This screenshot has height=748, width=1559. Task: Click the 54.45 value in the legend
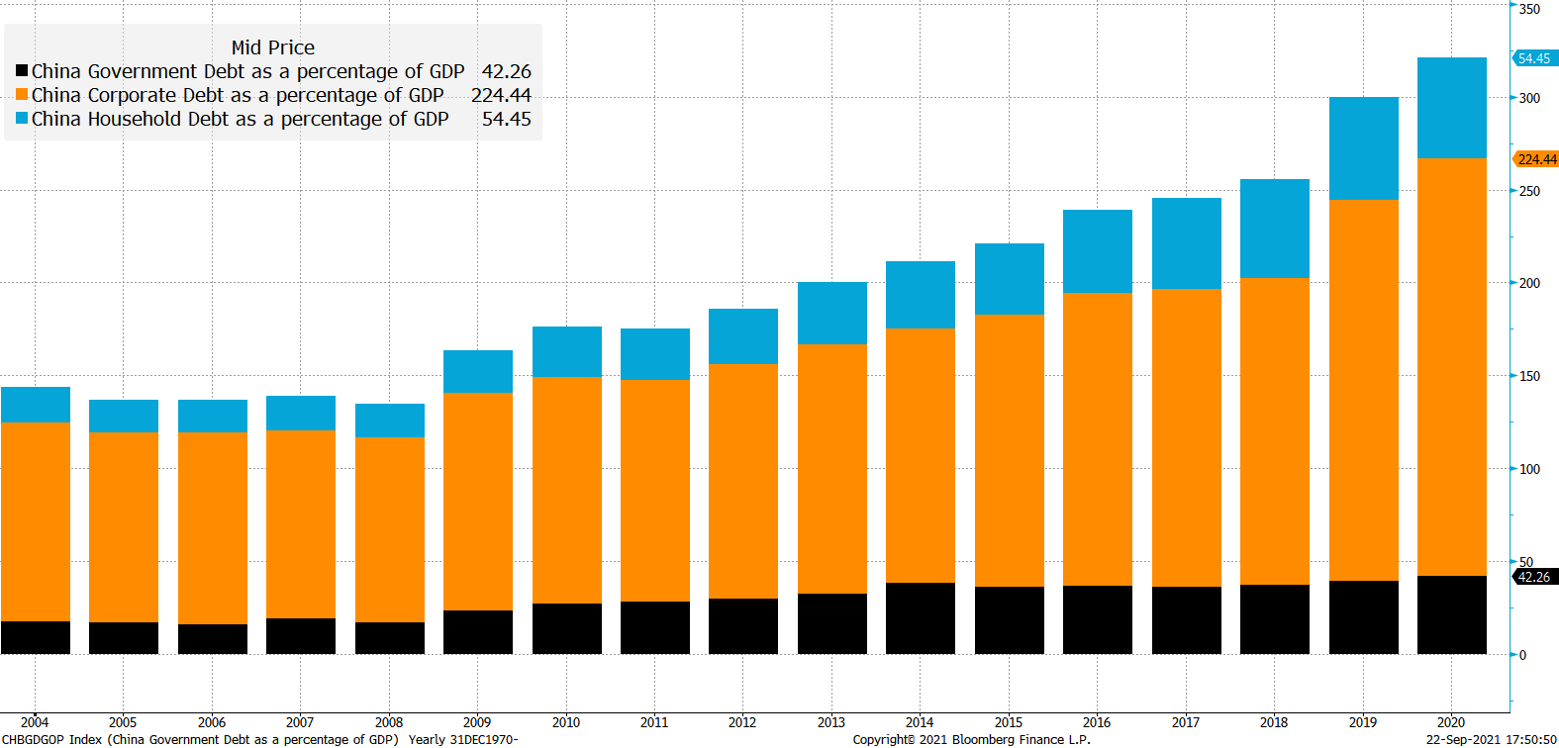click(507, 119)
